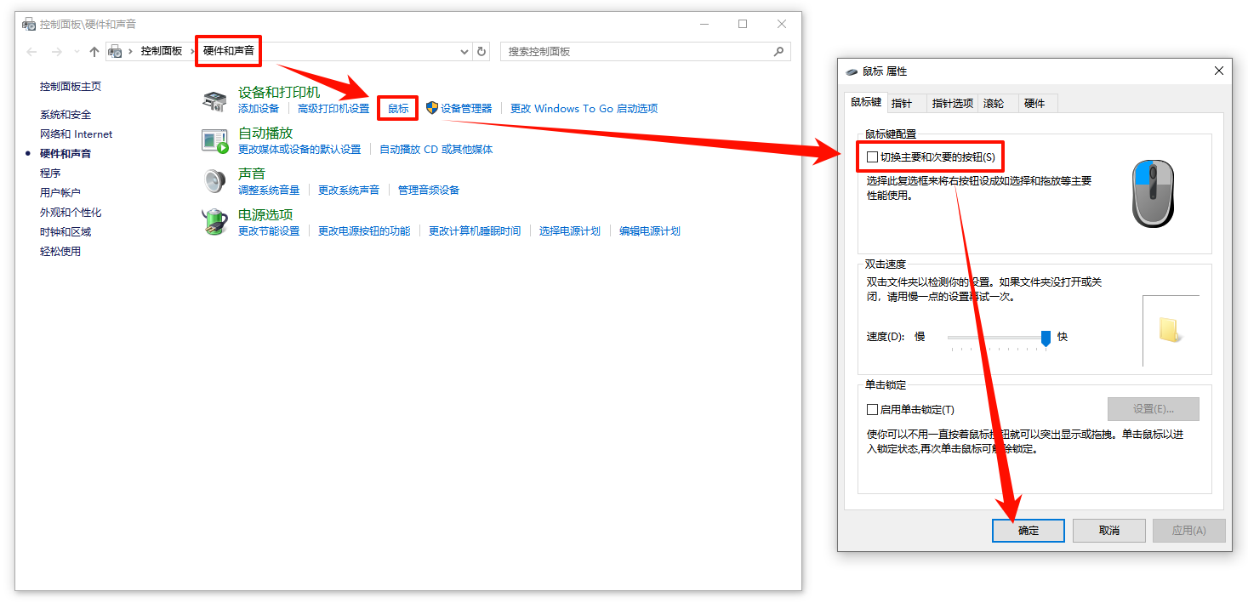
Task: Click 更改节能设置 link
Action: point(269,231)
